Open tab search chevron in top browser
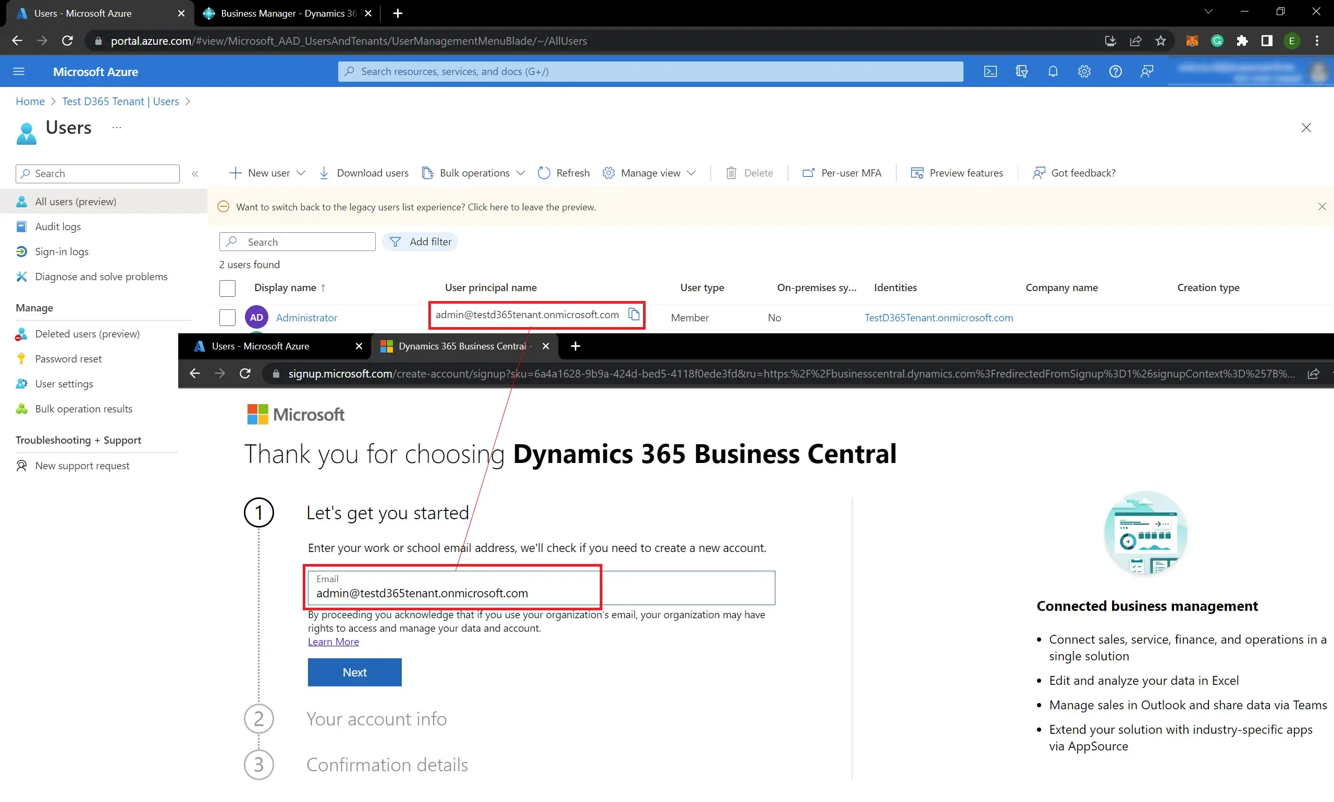This screenshot has width=1334, height=802. point(1208,11)
